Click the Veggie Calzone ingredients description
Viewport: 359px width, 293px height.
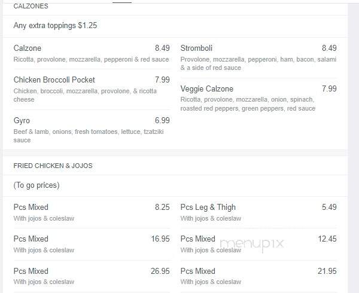coord(248,104)
